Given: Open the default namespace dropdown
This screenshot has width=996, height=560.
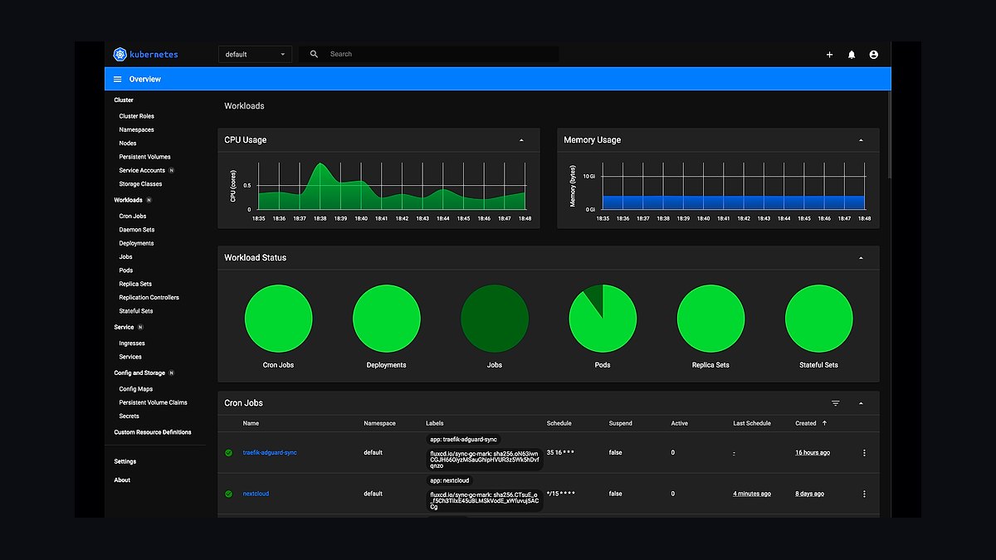Looking at the screenshot, I should 256,54.
